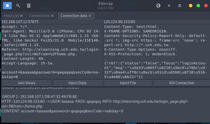Click X-XSS-Protection header line

pos(141,54)
